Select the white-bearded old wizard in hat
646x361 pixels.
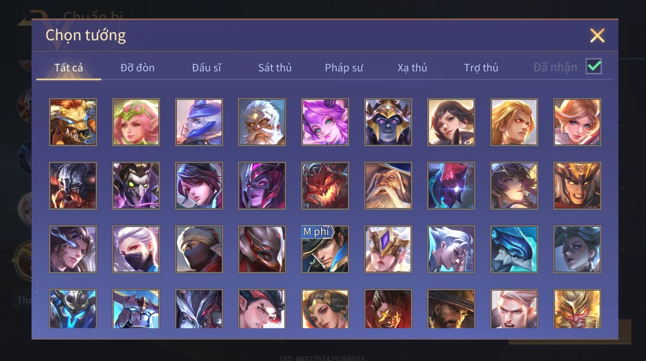(388, 186)
